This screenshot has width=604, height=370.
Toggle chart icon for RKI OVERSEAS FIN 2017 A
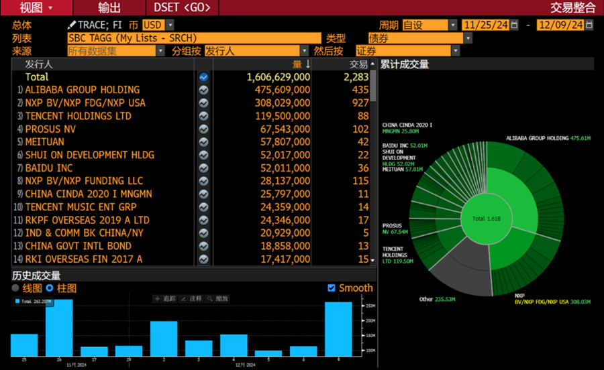[203, 259]
